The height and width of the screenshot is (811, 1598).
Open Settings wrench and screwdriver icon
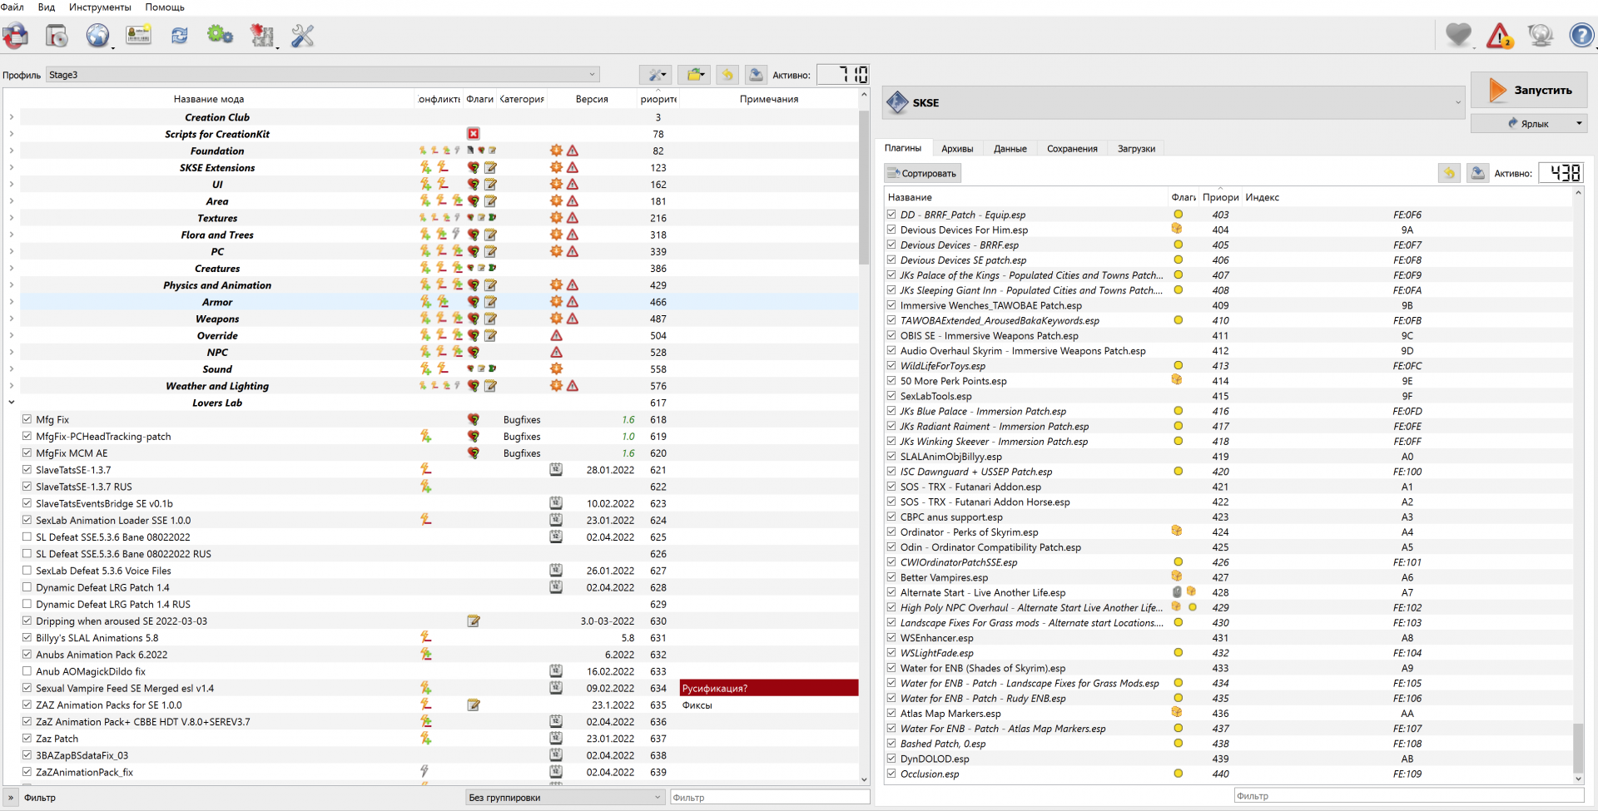302,36
